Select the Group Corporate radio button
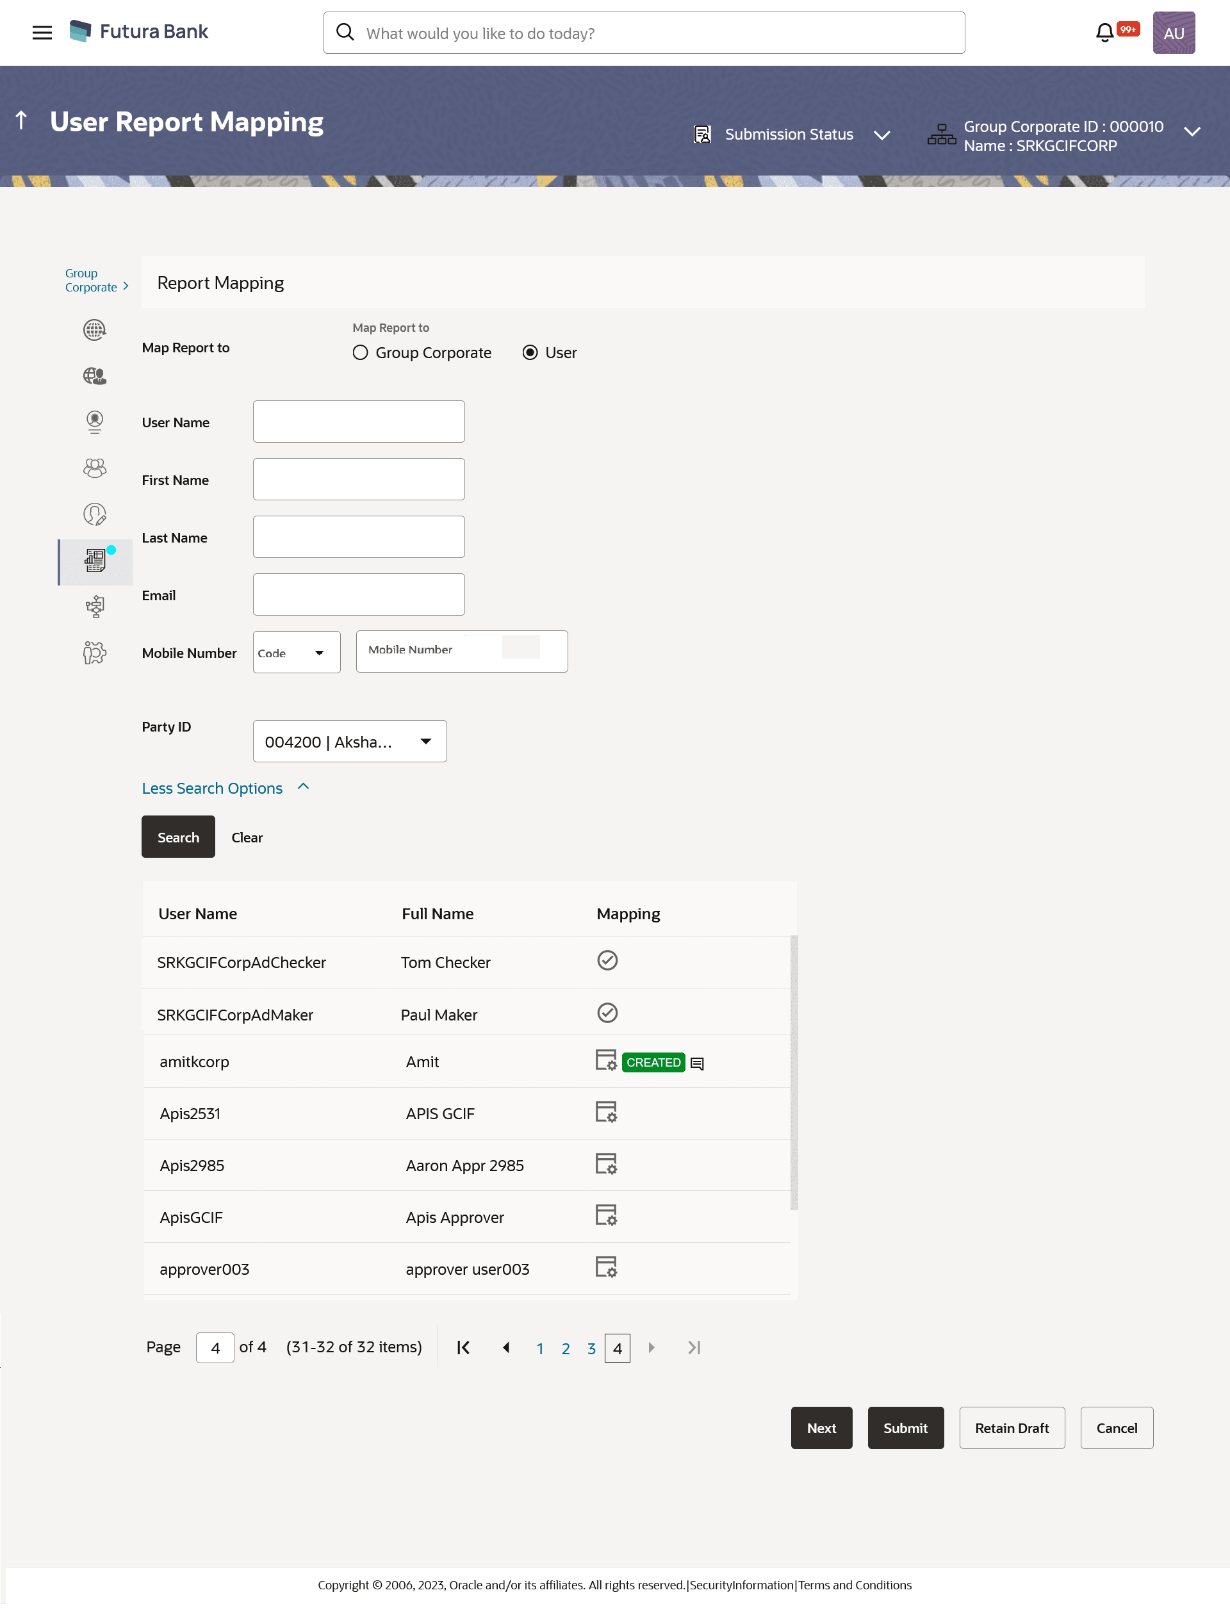This screenshot has height=1622, width=1230. 360,353
